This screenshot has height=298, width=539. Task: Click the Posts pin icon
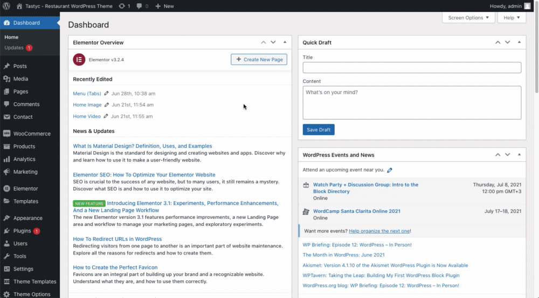[6, 66]
